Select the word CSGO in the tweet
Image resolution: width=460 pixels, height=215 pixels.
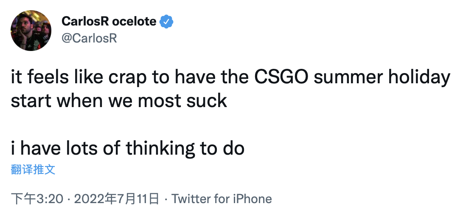point(281,77)
